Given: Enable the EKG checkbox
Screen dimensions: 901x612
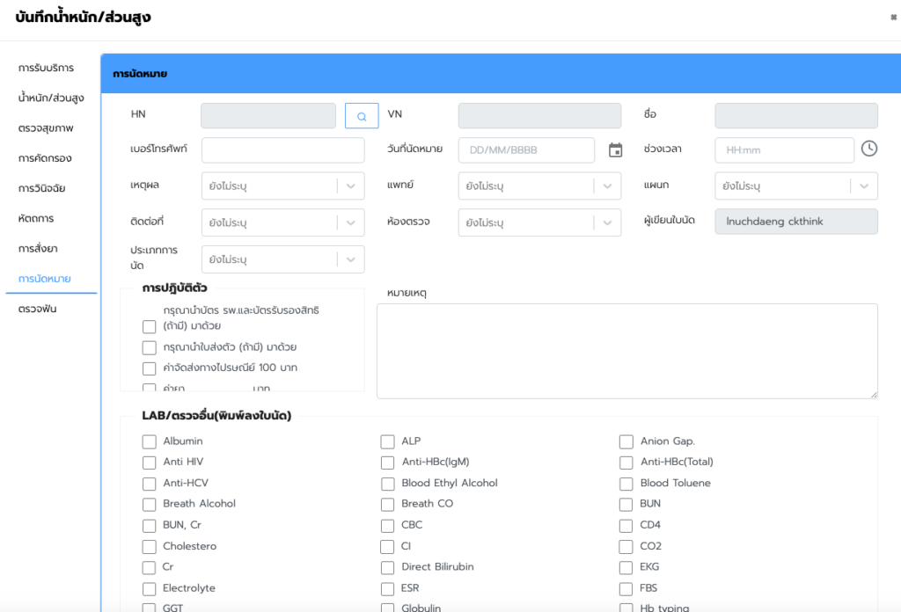Looking at the screenshot, I should (626, 568).
